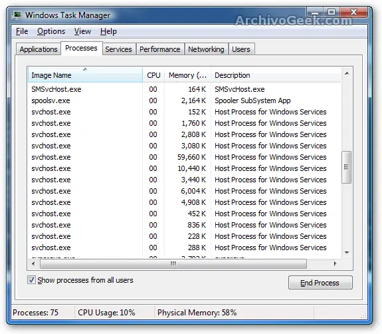The height and width of the screenshot is (334, 382).
Task: Click the End Process button
Action: 320,283
